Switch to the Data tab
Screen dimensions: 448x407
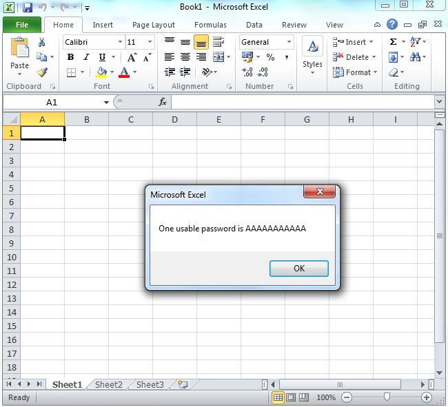click(x=254, y=25)
